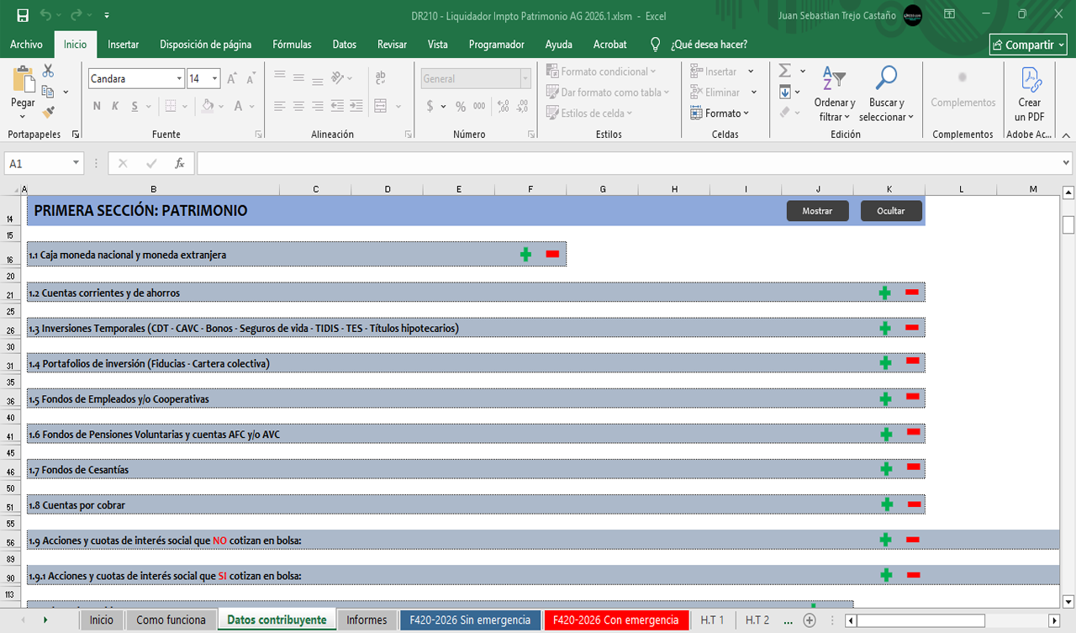The image size is (1076, 633).
Task: Open the font name Candara dropdown
Action: (x=179, y=79)
